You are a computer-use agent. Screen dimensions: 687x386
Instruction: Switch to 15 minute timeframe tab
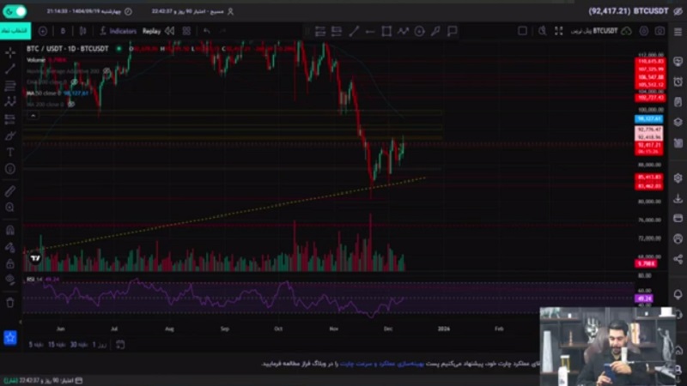(52, 344)
